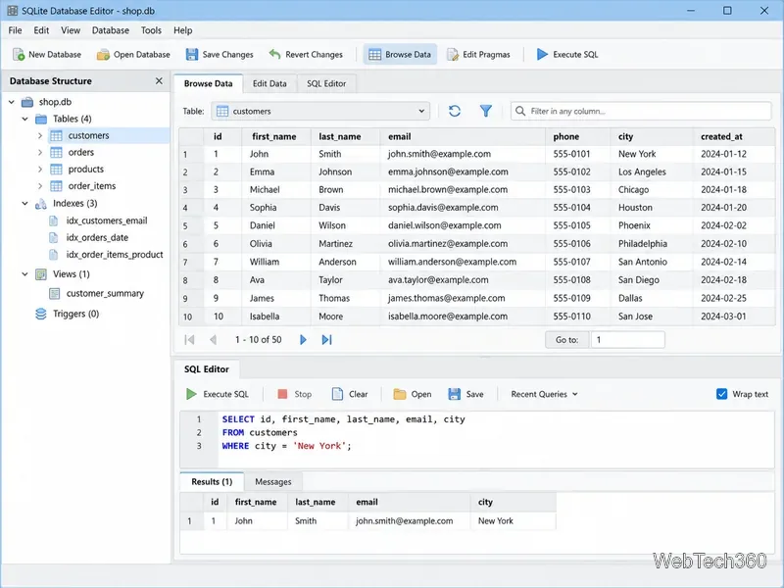Open a SQL file via the folder icon

tap(413, 394)
